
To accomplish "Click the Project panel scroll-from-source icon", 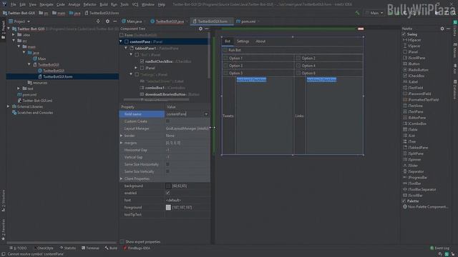I will click(x=98, y=21).
